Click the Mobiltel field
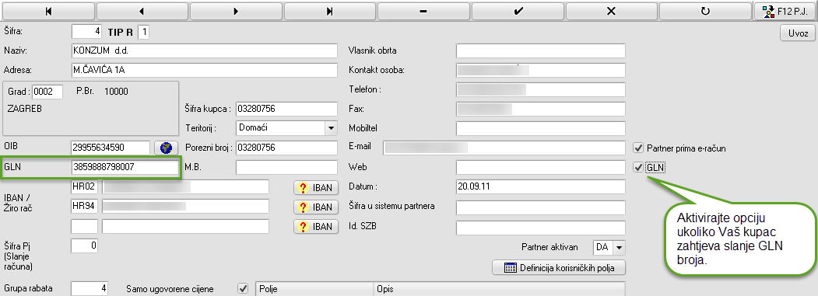 pos(540,128)
